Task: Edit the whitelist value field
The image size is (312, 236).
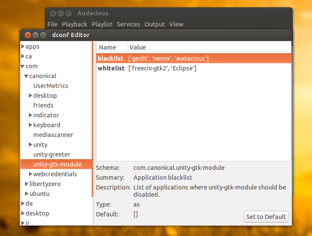Action: coord(162,68)
